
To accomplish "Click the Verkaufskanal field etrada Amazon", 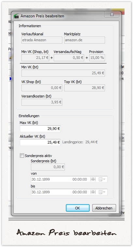I will (x=42, y=40).
